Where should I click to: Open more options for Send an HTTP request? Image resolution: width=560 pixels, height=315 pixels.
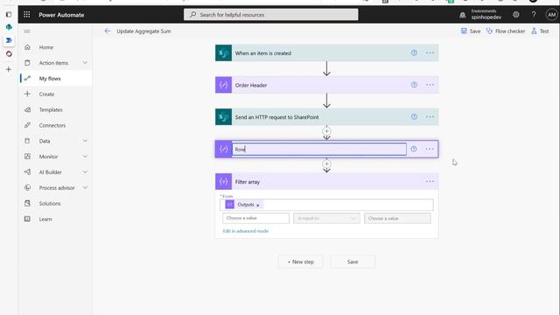pos(430,116)
